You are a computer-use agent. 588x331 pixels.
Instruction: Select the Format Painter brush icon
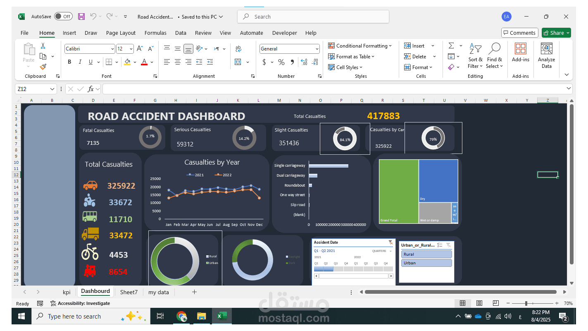pyautogui.click(x=43, y=67)
